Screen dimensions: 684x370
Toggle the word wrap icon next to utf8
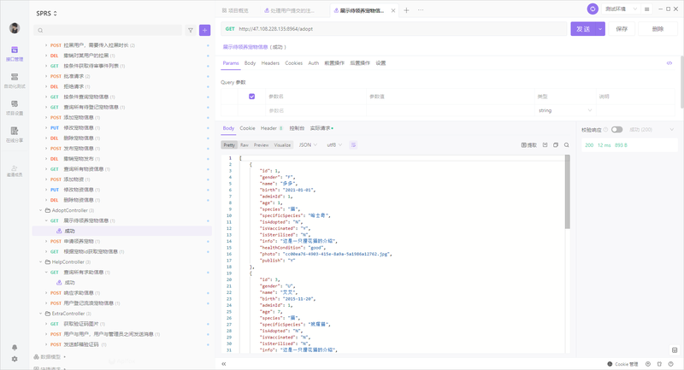(353, 144)
